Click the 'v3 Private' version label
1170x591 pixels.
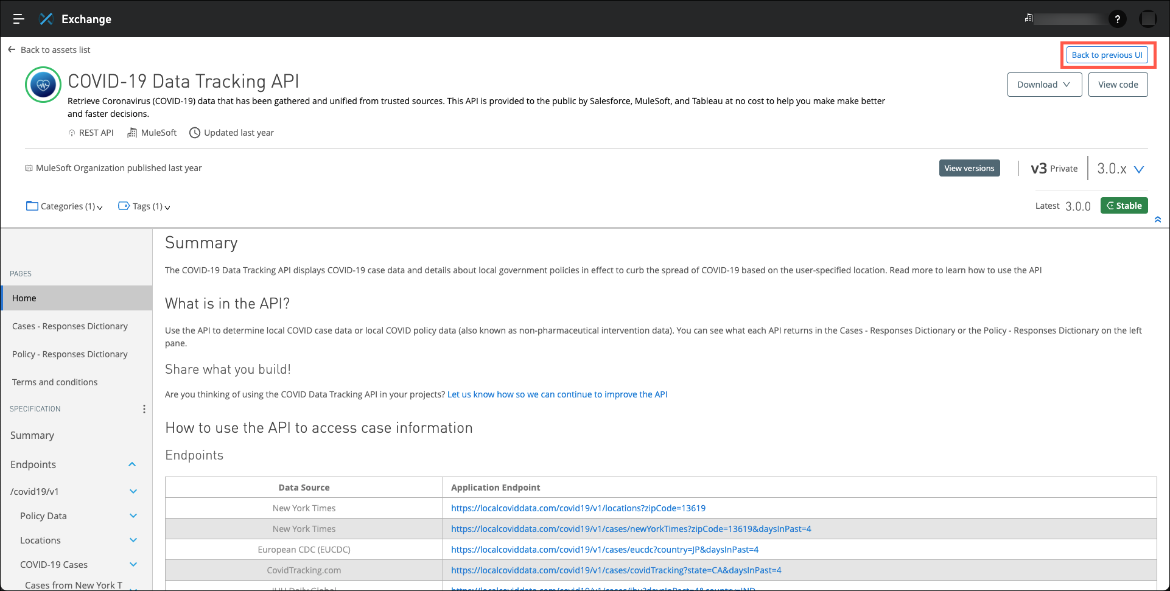click(1054, 169)
